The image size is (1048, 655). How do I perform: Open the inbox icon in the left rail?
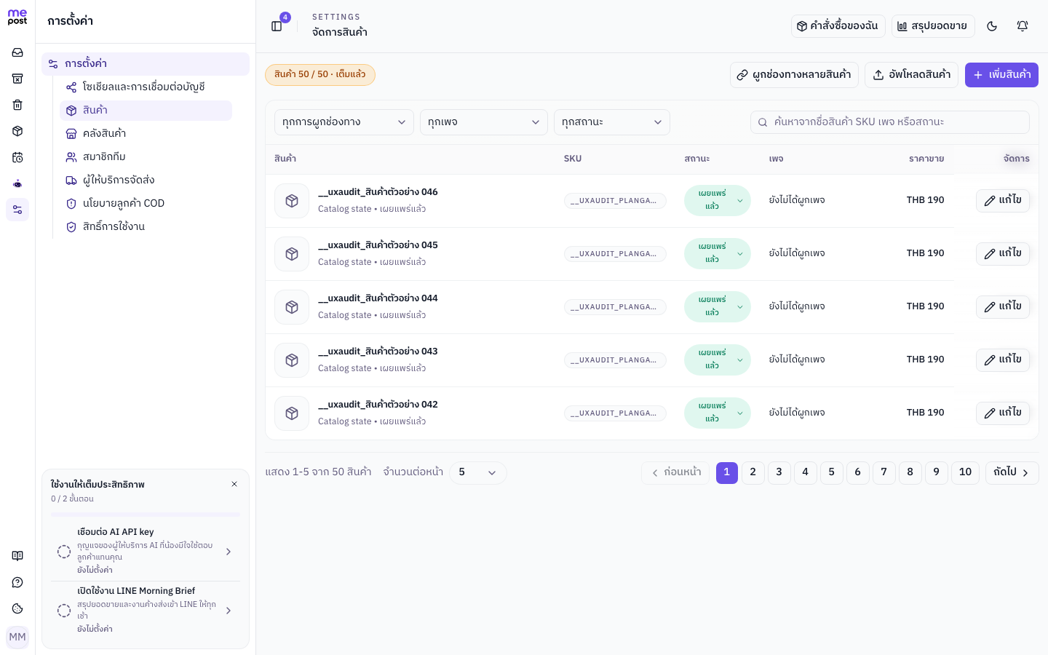click(x=17, y=52)
